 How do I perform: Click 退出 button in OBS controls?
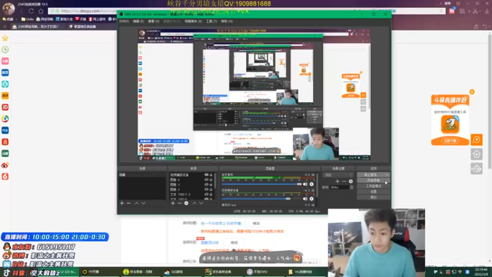pos(373,197)
